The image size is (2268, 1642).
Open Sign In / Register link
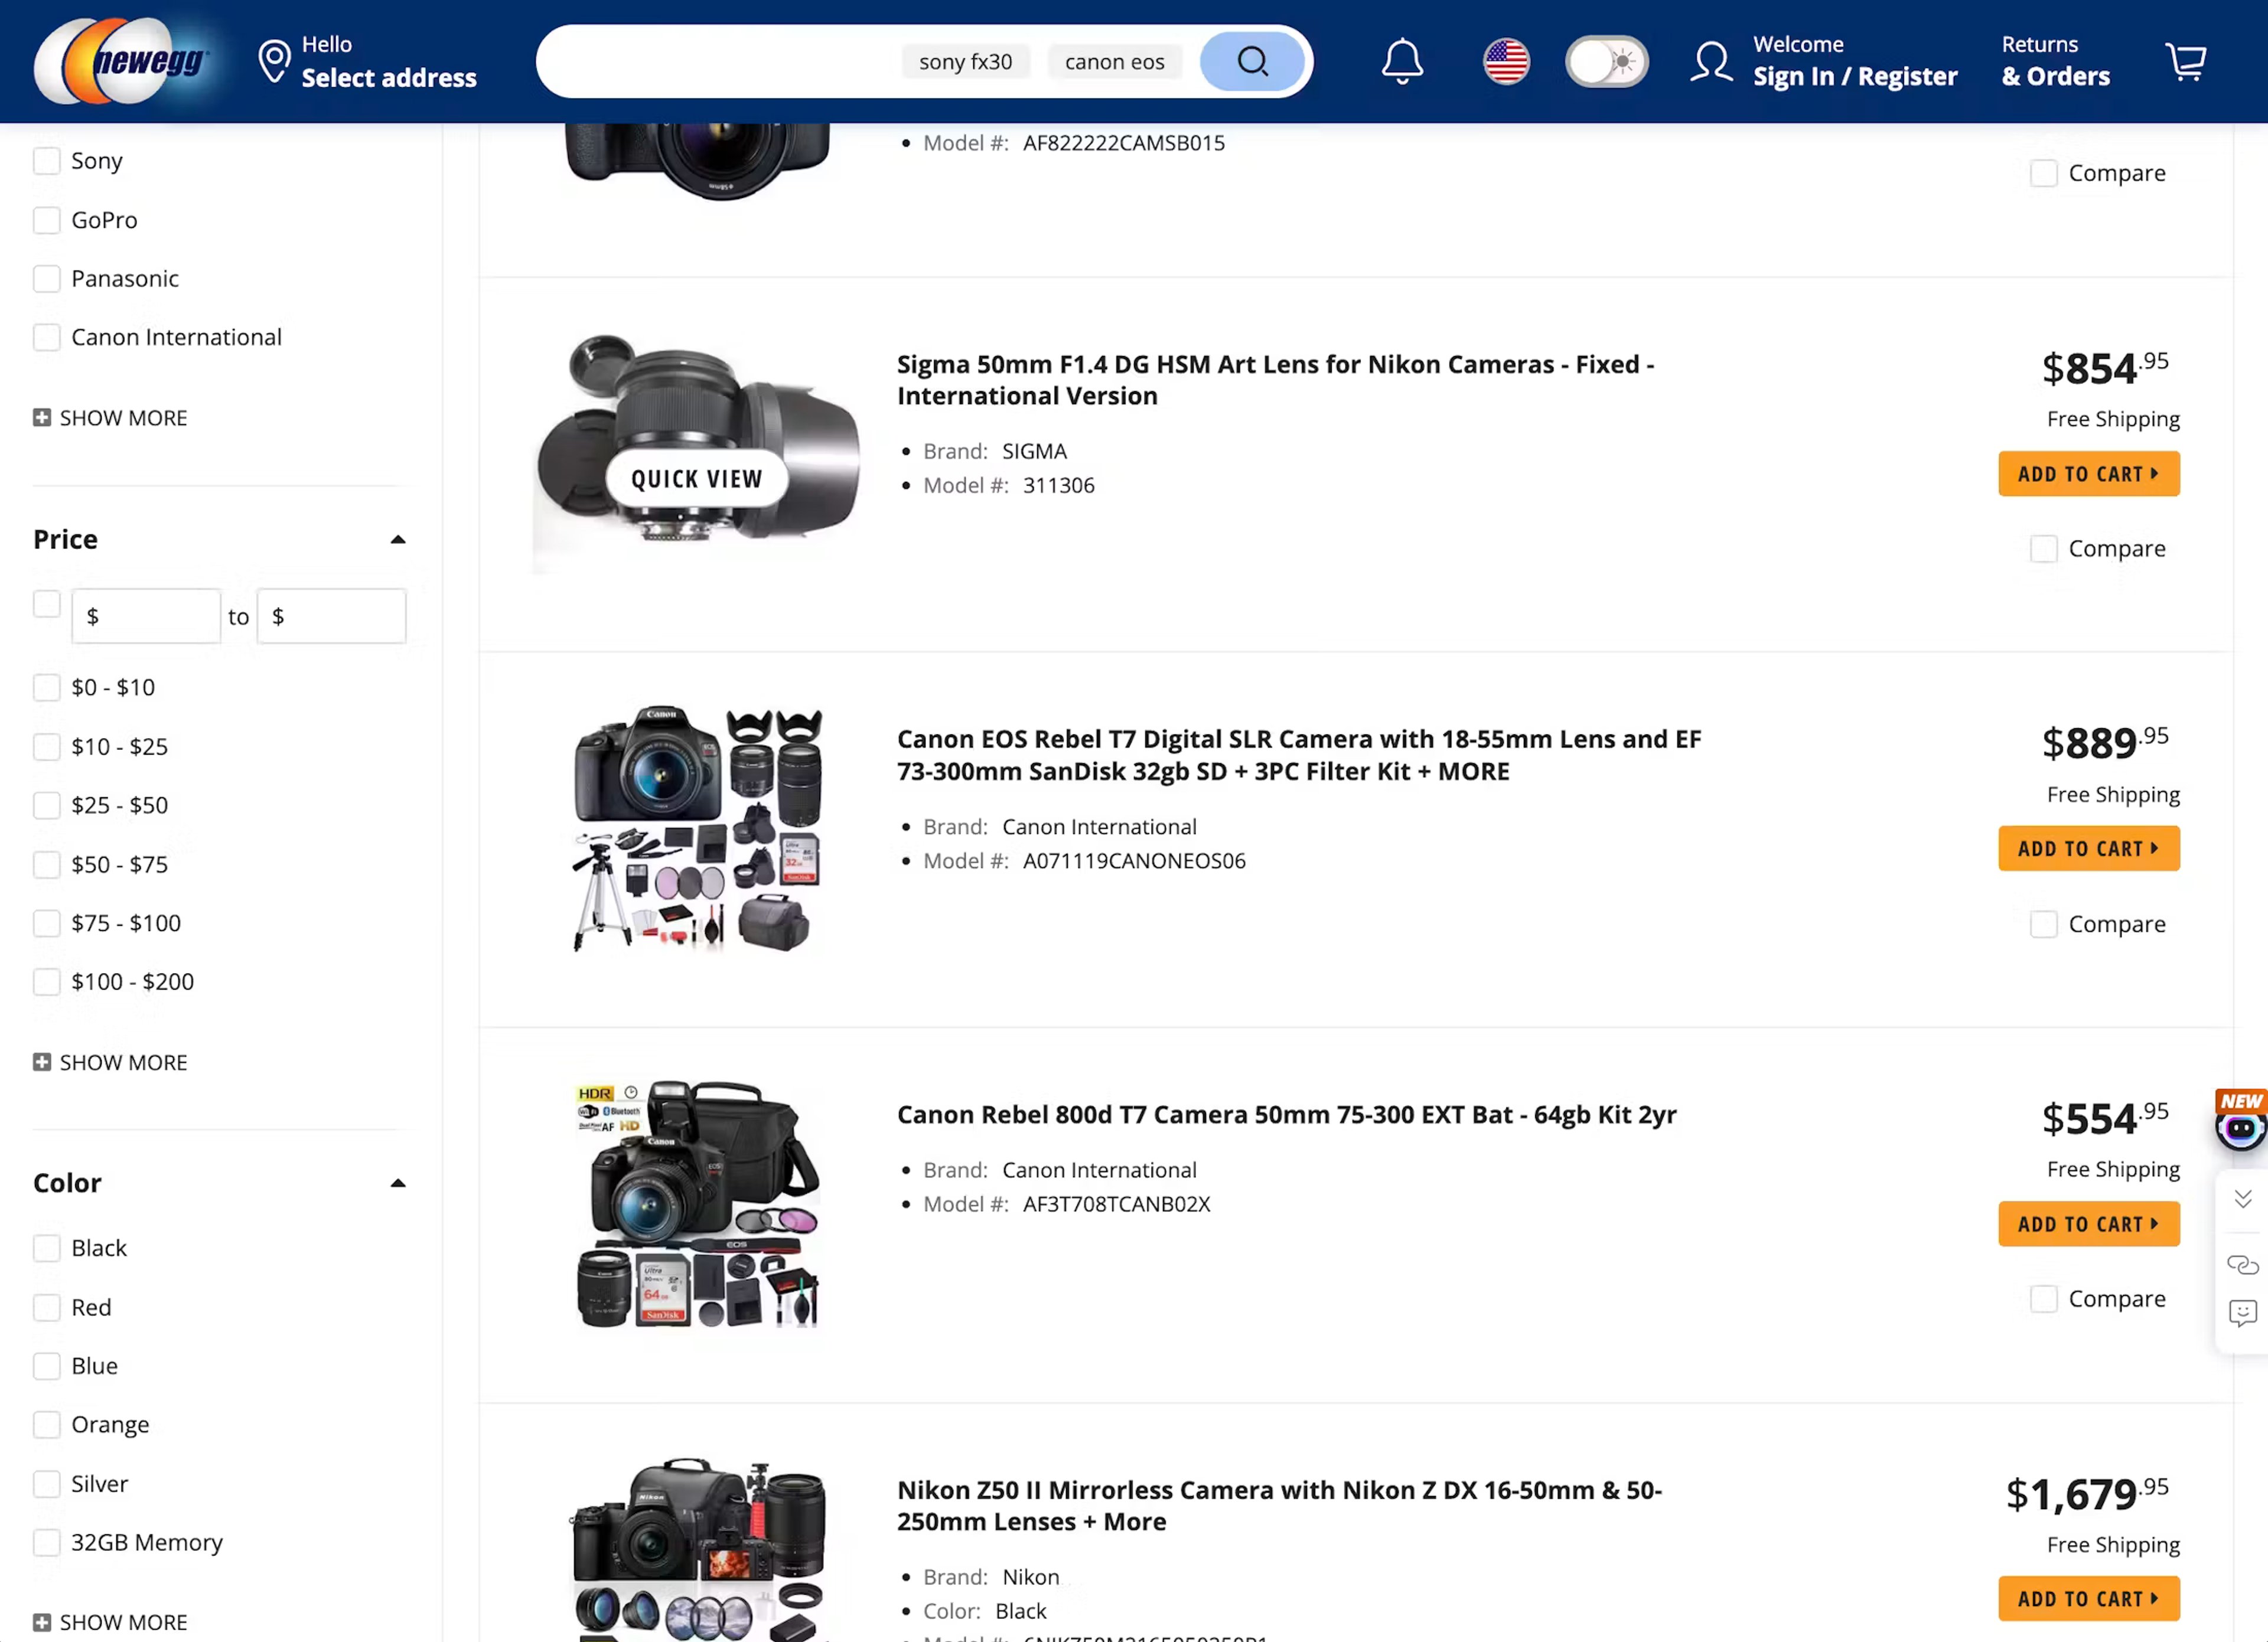pyautogui.click(x=1855, y=77)
